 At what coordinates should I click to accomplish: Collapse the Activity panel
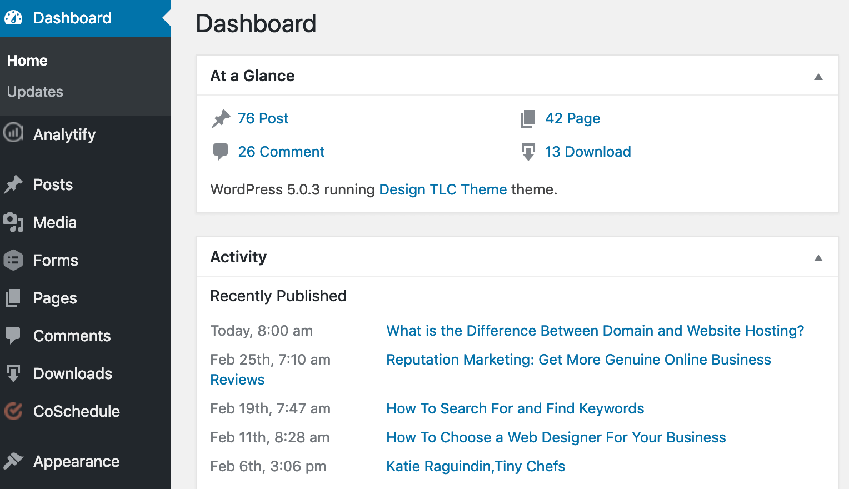pos(818,257)
